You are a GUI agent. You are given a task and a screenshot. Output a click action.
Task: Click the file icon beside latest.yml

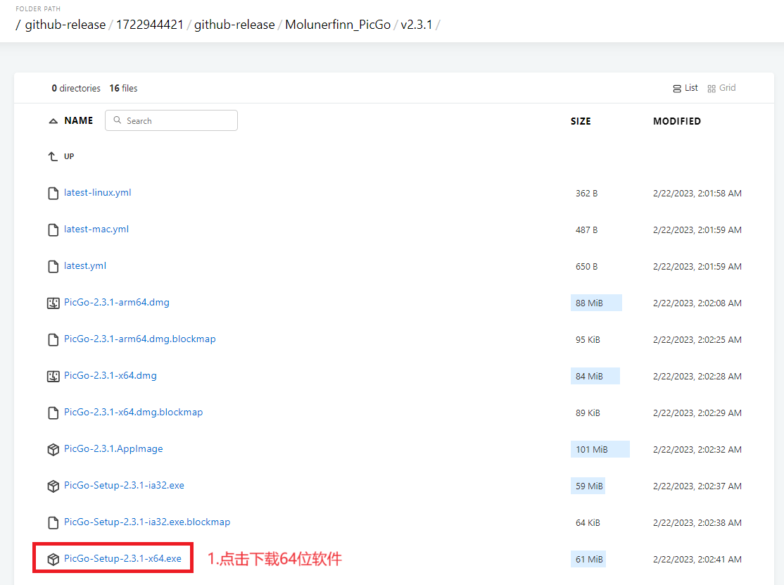pyautogui.click(x=53, y=267)
